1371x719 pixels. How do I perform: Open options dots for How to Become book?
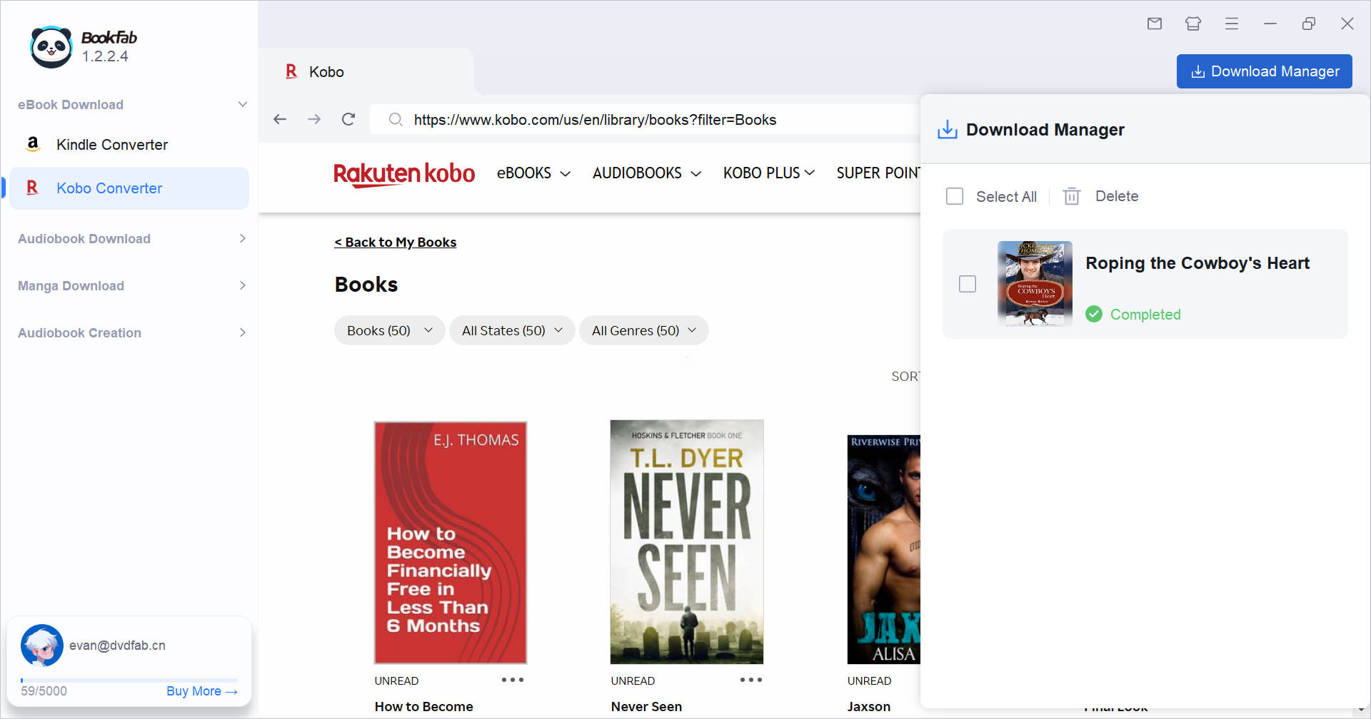click(x=512, y=680)
